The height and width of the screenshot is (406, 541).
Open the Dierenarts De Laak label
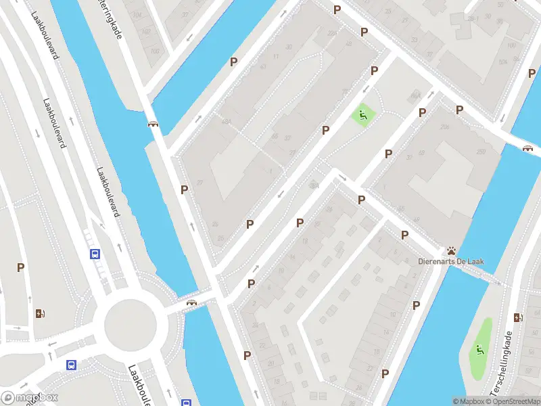450,261
